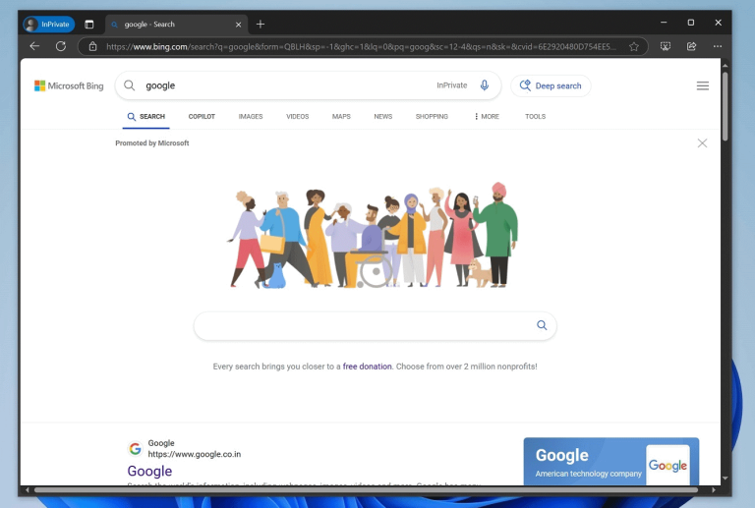755x508 pixels.
Task: Click the horizontal scrollbar at the bottom
Action: click(364, 489)
